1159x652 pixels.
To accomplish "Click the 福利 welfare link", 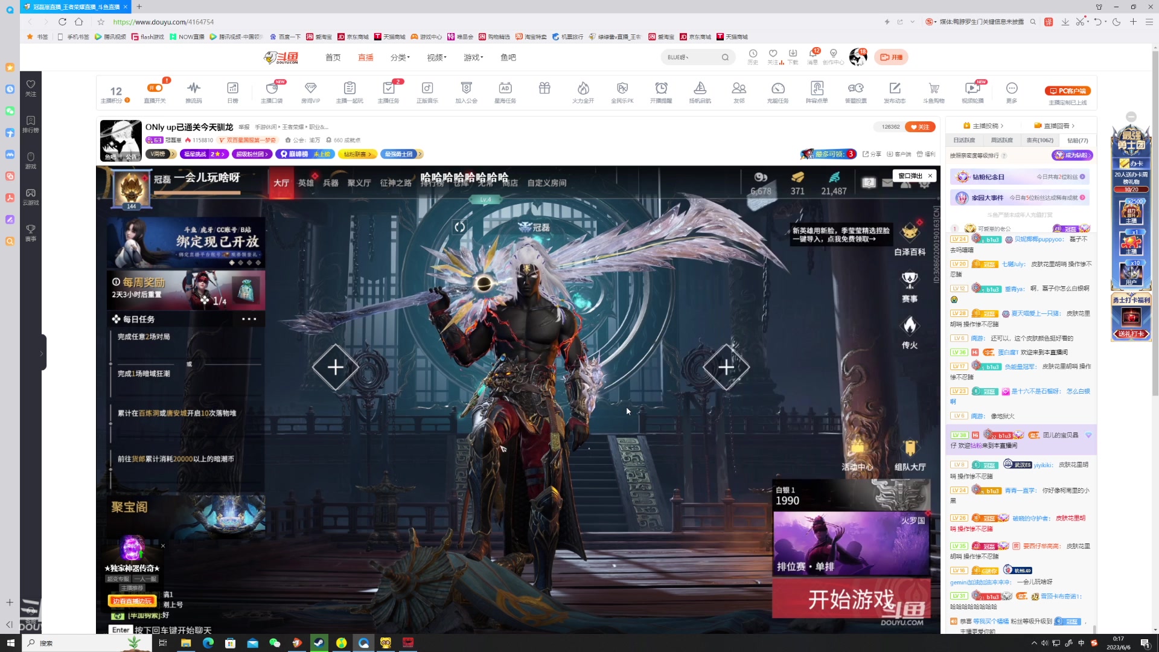I will pyautogui.click(x=925, y=154).
